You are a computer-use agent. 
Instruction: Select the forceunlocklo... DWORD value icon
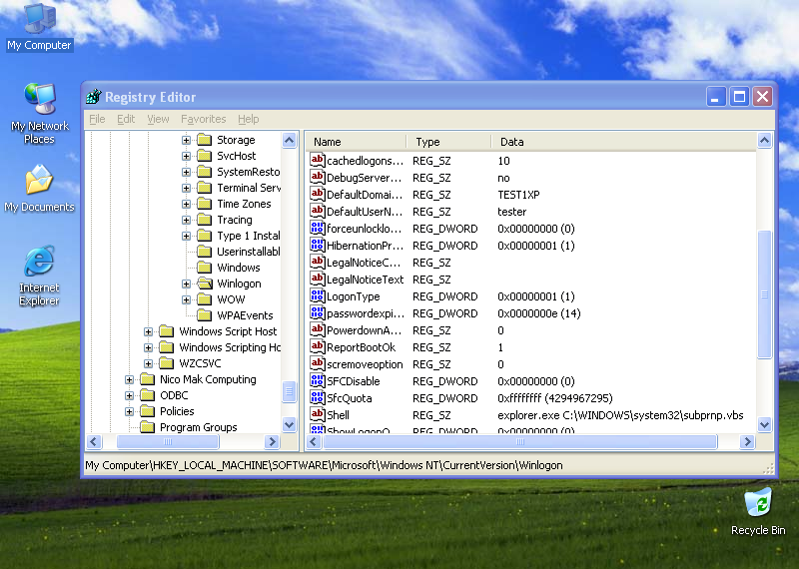point(317,229)
